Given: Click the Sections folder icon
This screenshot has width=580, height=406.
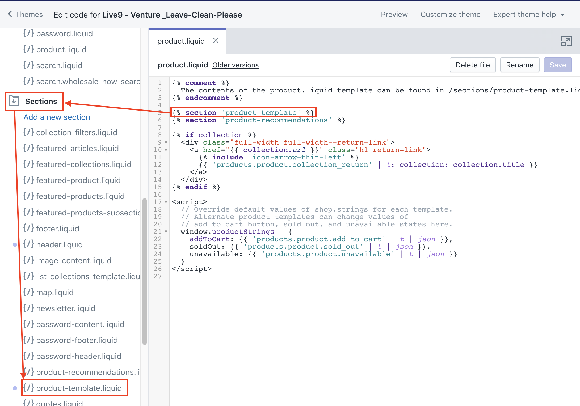Looking at the screenshot, I should click(14, 101).
